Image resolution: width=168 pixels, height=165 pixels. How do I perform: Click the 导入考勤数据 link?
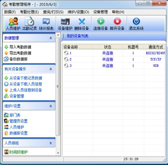coord(20,47)
